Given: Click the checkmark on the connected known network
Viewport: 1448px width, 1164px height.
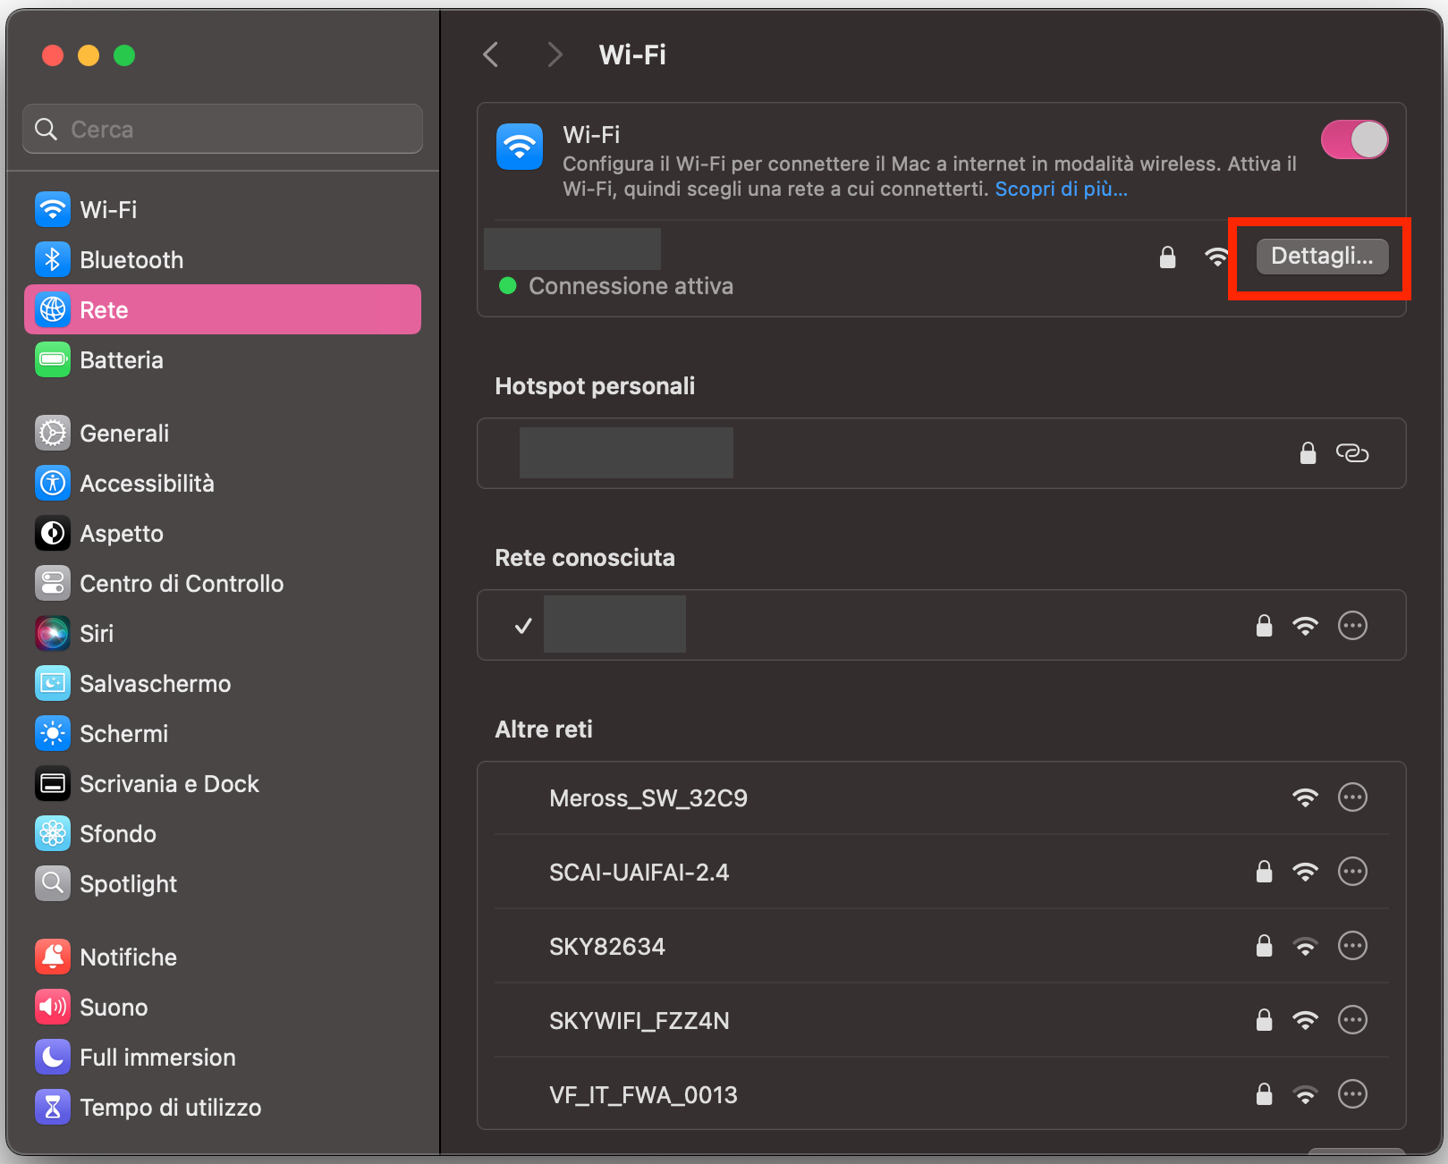Looking at the screenshot, I should click(x=521, y=626).
